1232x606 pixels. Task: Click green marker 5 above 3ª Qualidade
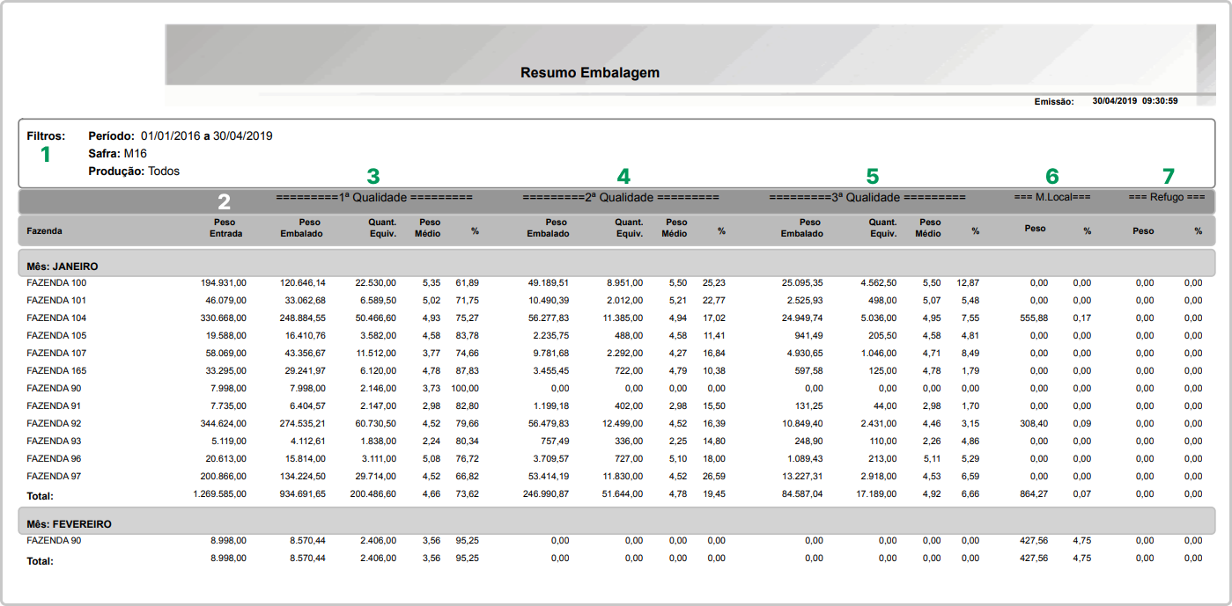pos(872,177)
